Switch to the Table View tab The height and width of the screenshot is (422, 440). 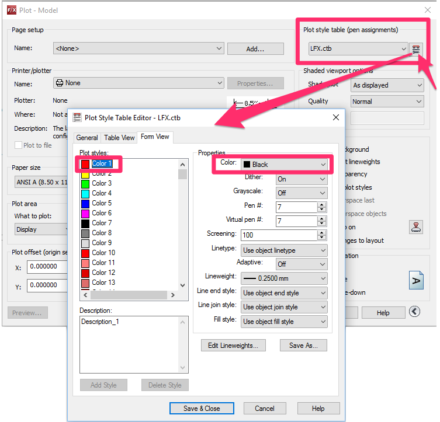tap(119, 138)
